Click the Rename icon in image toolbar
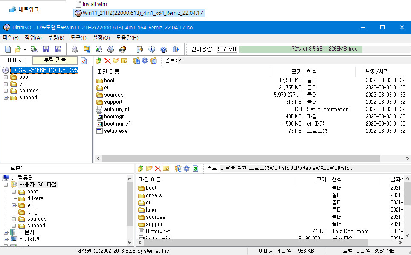 click(124, 61)
